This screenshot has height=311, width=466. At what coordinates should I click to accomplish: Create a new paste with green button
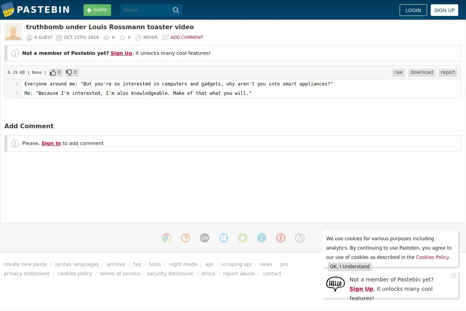tap(97, 10)
